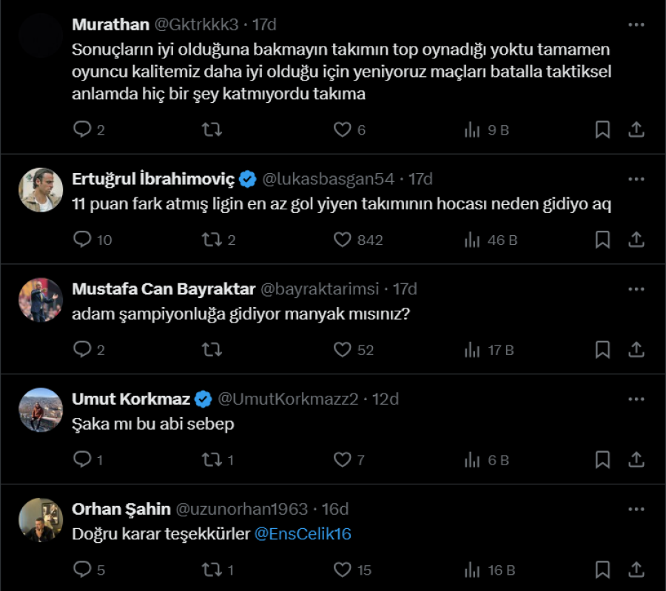Retweet Umut Korkmaz's post

pos(212,460)
